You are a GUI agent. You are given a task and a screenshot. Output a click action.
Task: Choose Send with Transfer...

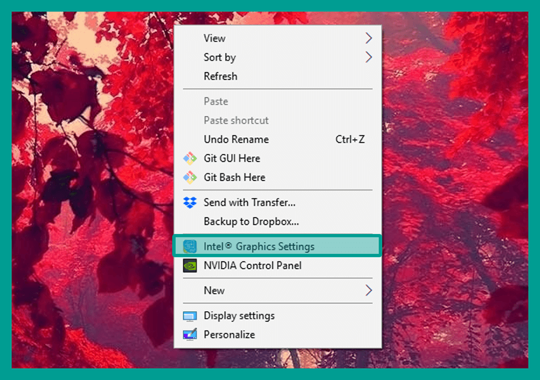pos(277,202)
